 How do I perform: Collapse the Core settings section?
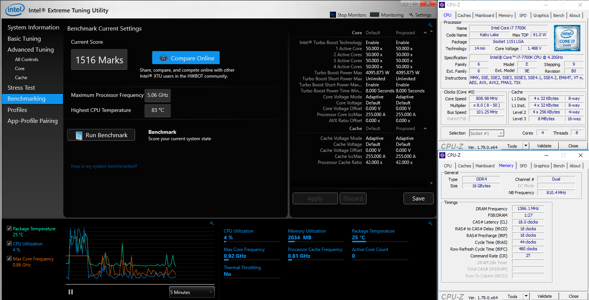[425, 33]
